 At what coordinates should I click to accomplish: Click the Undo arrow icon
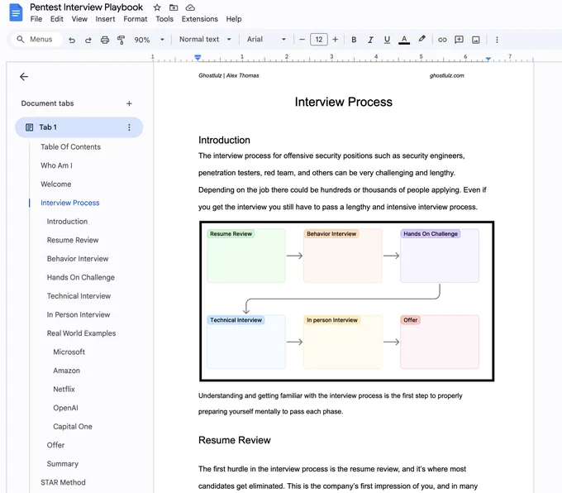(x=72, y=40)
